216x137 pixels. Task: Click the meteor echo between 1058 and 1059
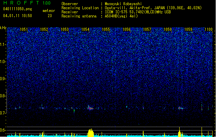tap(181, 108)
